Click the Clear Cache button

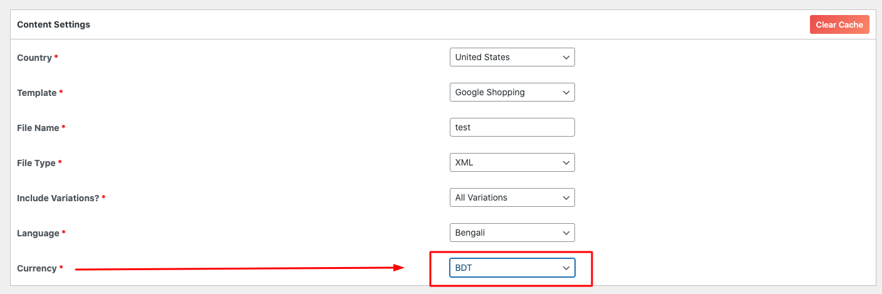[839, 24]
